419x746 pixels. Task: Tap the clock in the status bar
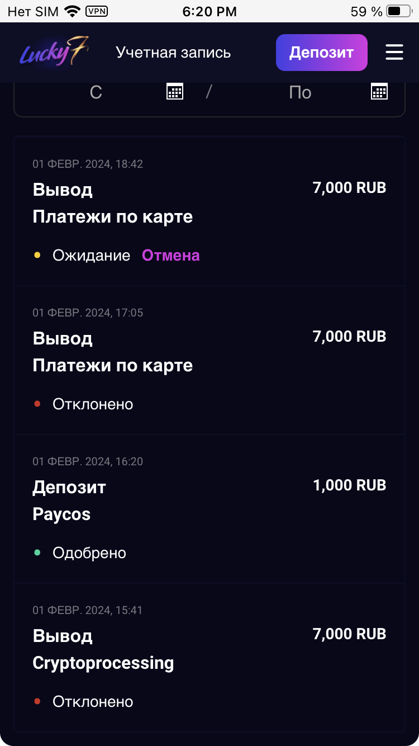coord(209,11)
